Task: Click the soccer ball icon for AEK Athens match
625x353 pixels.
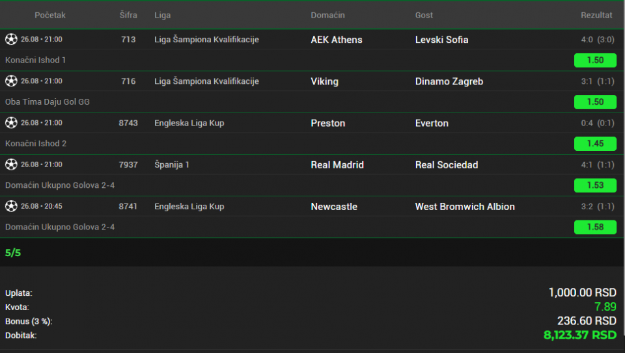Action: 11,40
